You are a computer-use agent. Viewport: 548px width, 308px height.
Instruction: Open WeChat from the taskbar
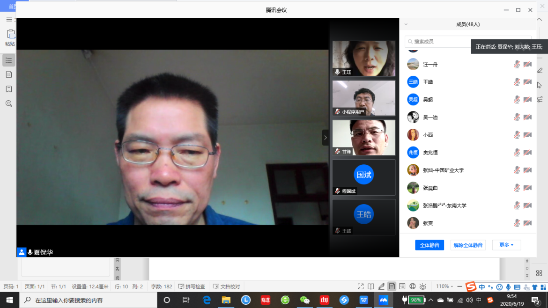coord(305,300)
